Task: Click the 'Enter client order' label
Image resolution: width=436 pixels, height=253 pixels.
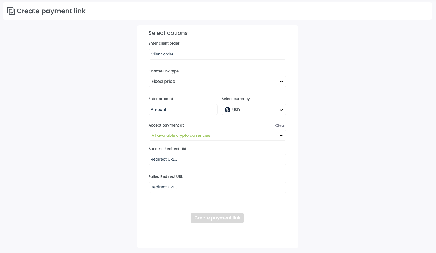Action: (164, 43)
